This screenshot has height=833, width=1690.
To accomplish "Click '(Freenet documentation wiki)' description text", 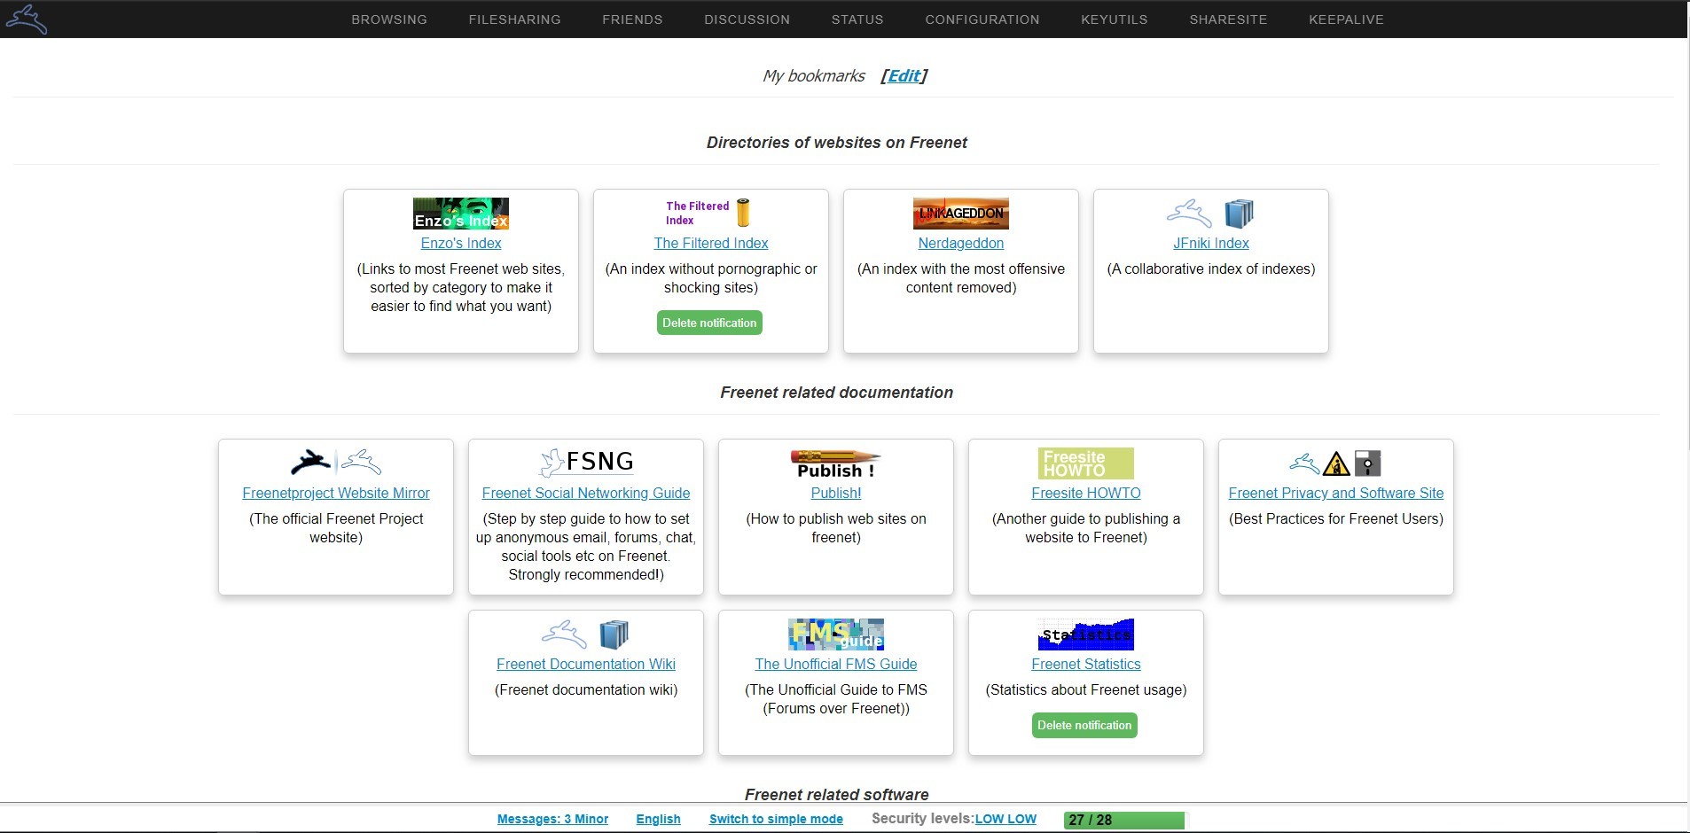I will (586, 689).
